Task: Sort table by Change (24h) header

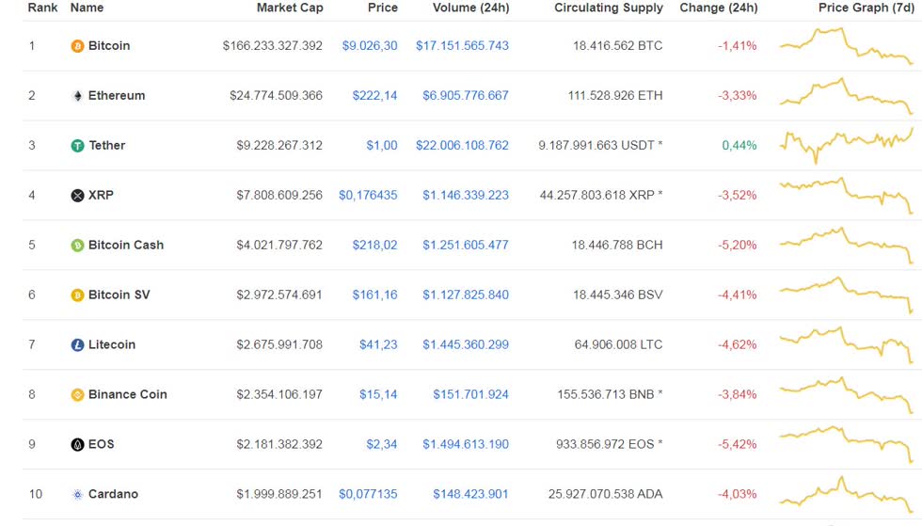Action: (719, 8)
